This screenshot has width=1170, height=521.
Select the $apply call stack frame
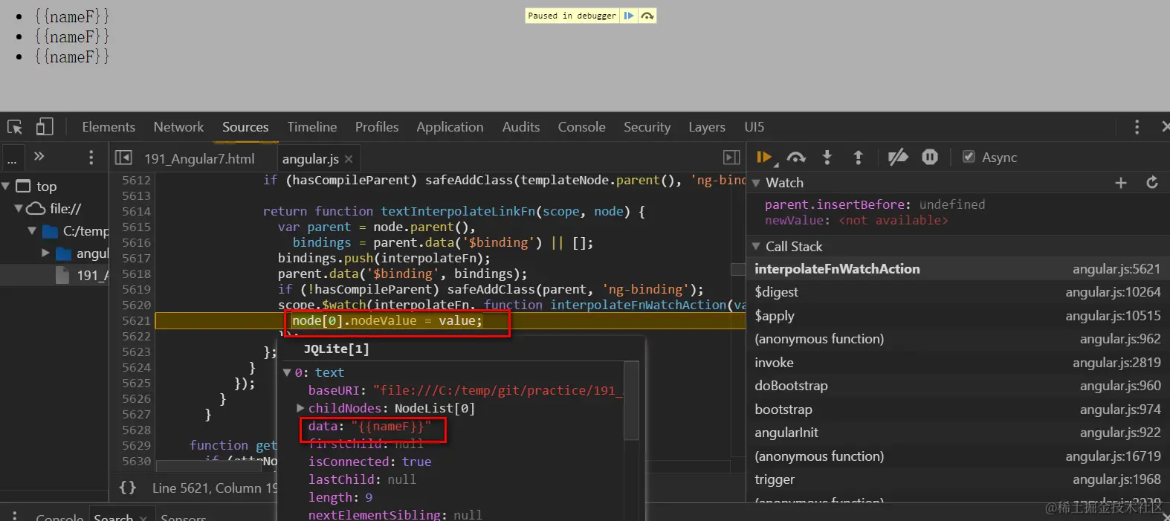957,316
